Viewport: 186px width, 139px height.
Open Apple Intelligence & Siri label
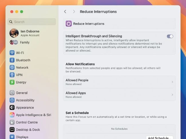click(x=33, y=115)
